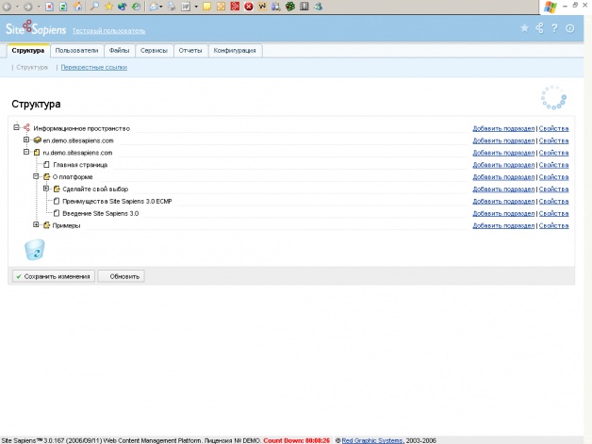Click the structure/share icon in header
592x444 pixels.
[x=539, y=28]
